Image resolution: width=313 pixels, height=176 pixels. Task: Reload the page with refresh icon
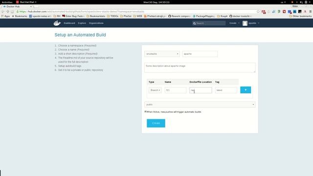point(12,12)
